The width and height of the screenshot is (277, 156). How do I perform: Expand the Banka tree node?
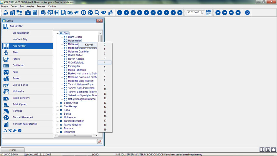click(x=57, y=114)
